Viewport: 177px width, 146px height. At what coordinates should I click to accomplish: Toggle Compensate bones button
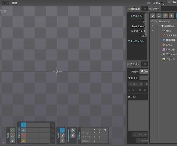73,130
